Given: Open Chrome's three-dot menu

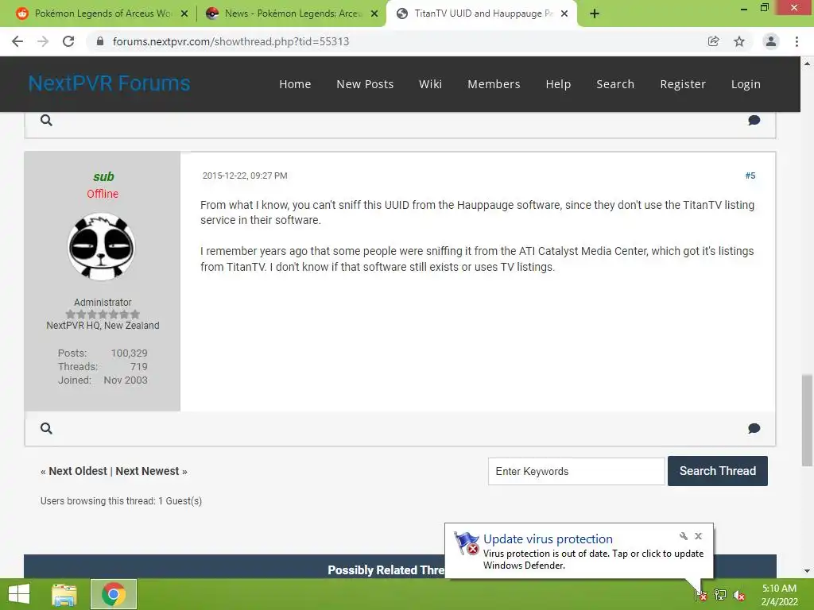Looking at the screenshot, I should pyautogui.click(x=797, y=41).
